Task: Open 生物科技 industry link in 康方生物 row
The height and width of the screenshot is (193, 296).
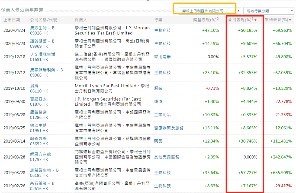Action: click(162, 30)
